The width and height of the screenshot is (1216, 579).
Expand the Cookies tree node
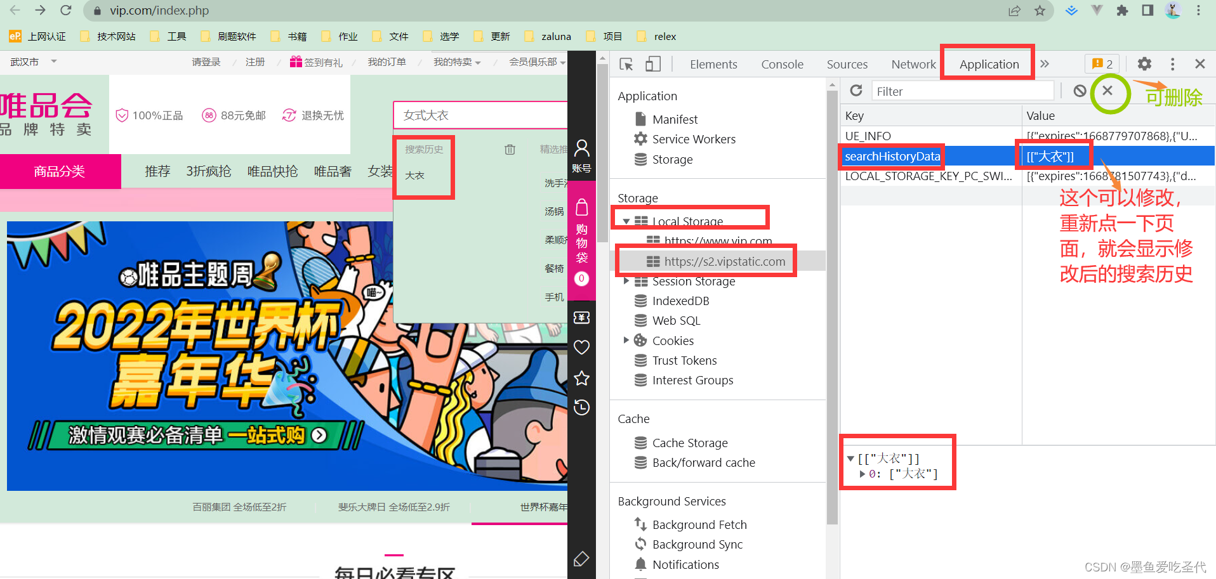[x=626, y=341]
